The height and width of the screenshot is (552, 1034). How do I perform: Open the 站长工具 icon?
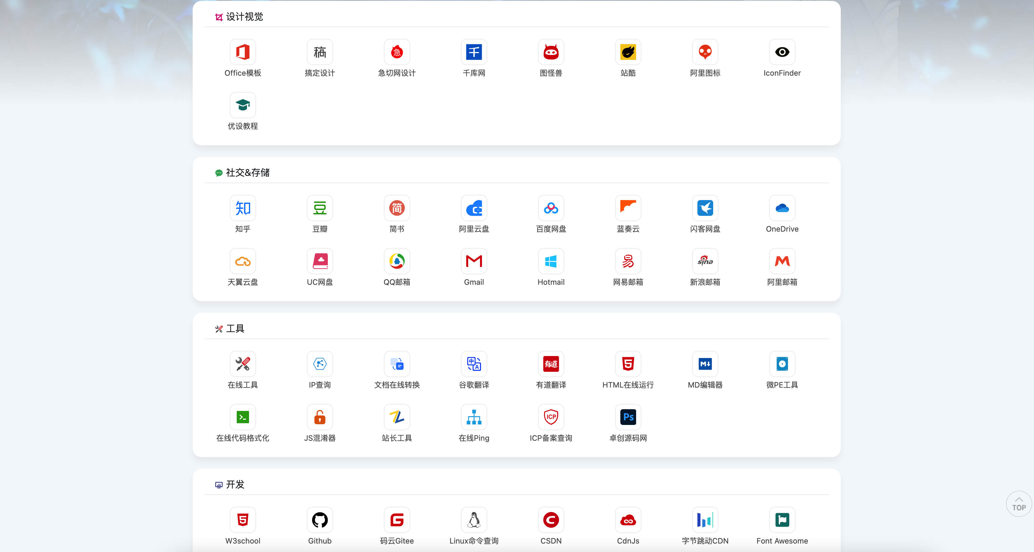pyautogui.click(x=396, y=417)
